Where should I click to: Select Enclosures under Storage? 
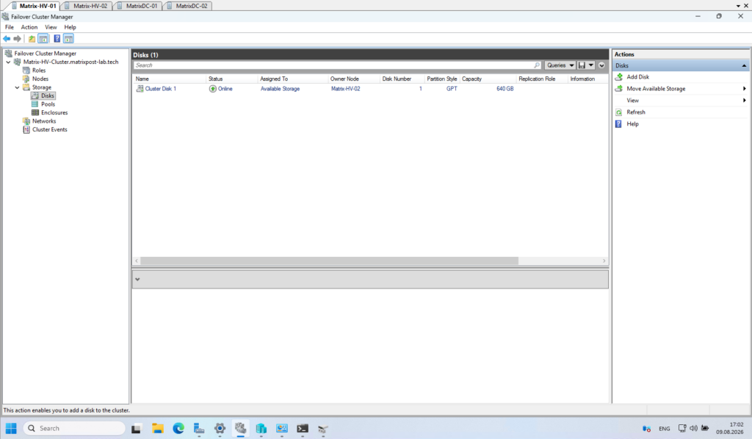(54, 112)
